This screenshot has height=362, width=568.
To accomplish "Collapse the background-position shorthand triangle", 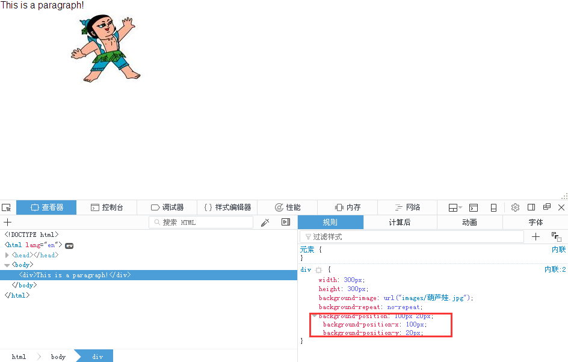I will click(x=315, y=316).
